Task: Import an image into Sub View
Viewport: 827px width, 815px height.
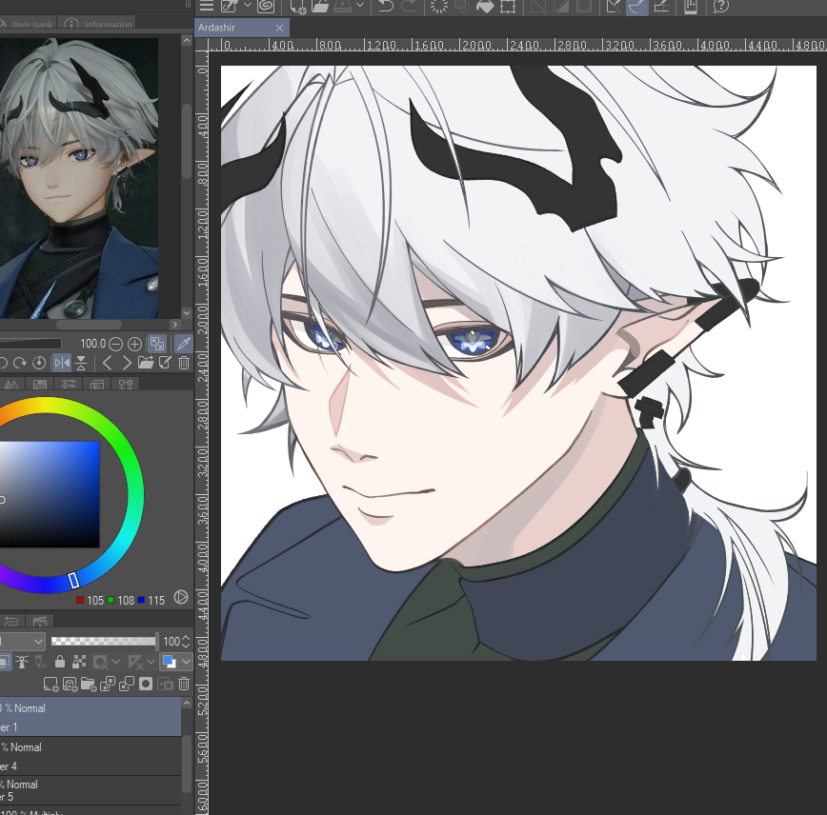Action: pyautogui.click(x=146, y=362)
